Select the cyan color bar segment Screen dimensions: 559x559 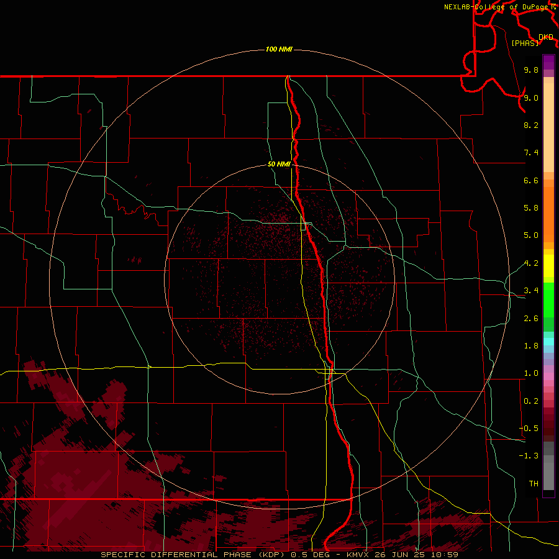tap(548, 342)
